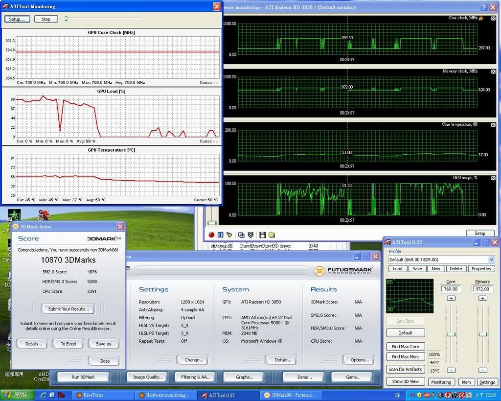This screenshot has height=401, width=501.
Task: Click the red lightning circle tray icon
Action: click(448, 395)
